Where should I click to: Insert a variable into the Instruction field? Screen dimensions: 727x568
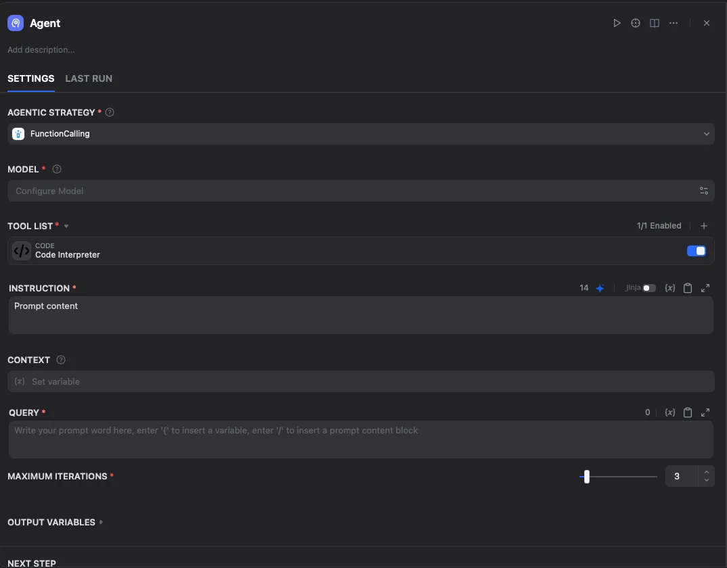pos(669,287)
